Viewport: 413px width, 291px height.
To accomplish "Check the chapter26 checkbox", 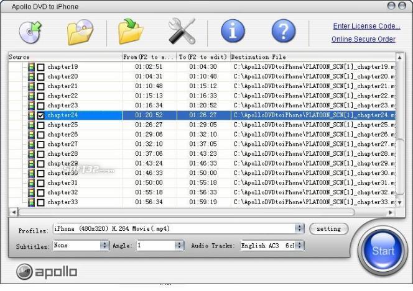I will 40,135.
